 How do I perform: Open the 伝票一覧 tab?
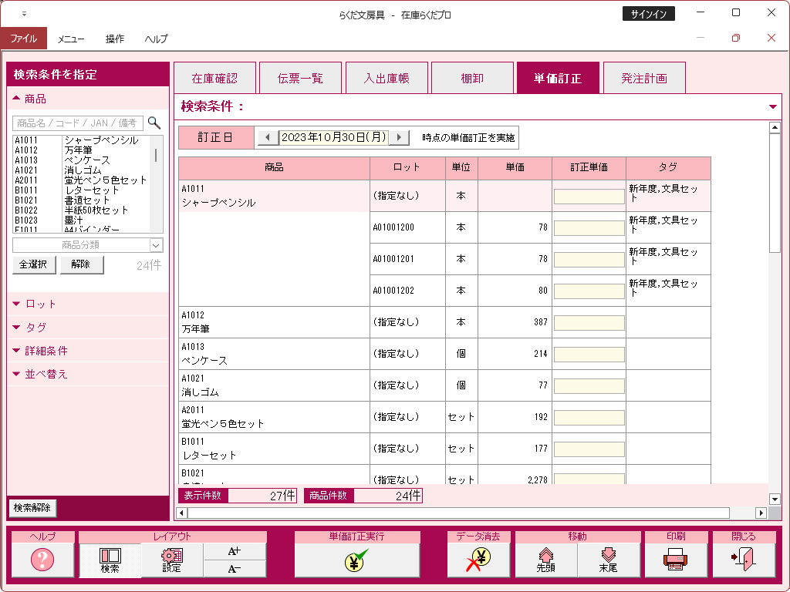(x=300, y=78)
